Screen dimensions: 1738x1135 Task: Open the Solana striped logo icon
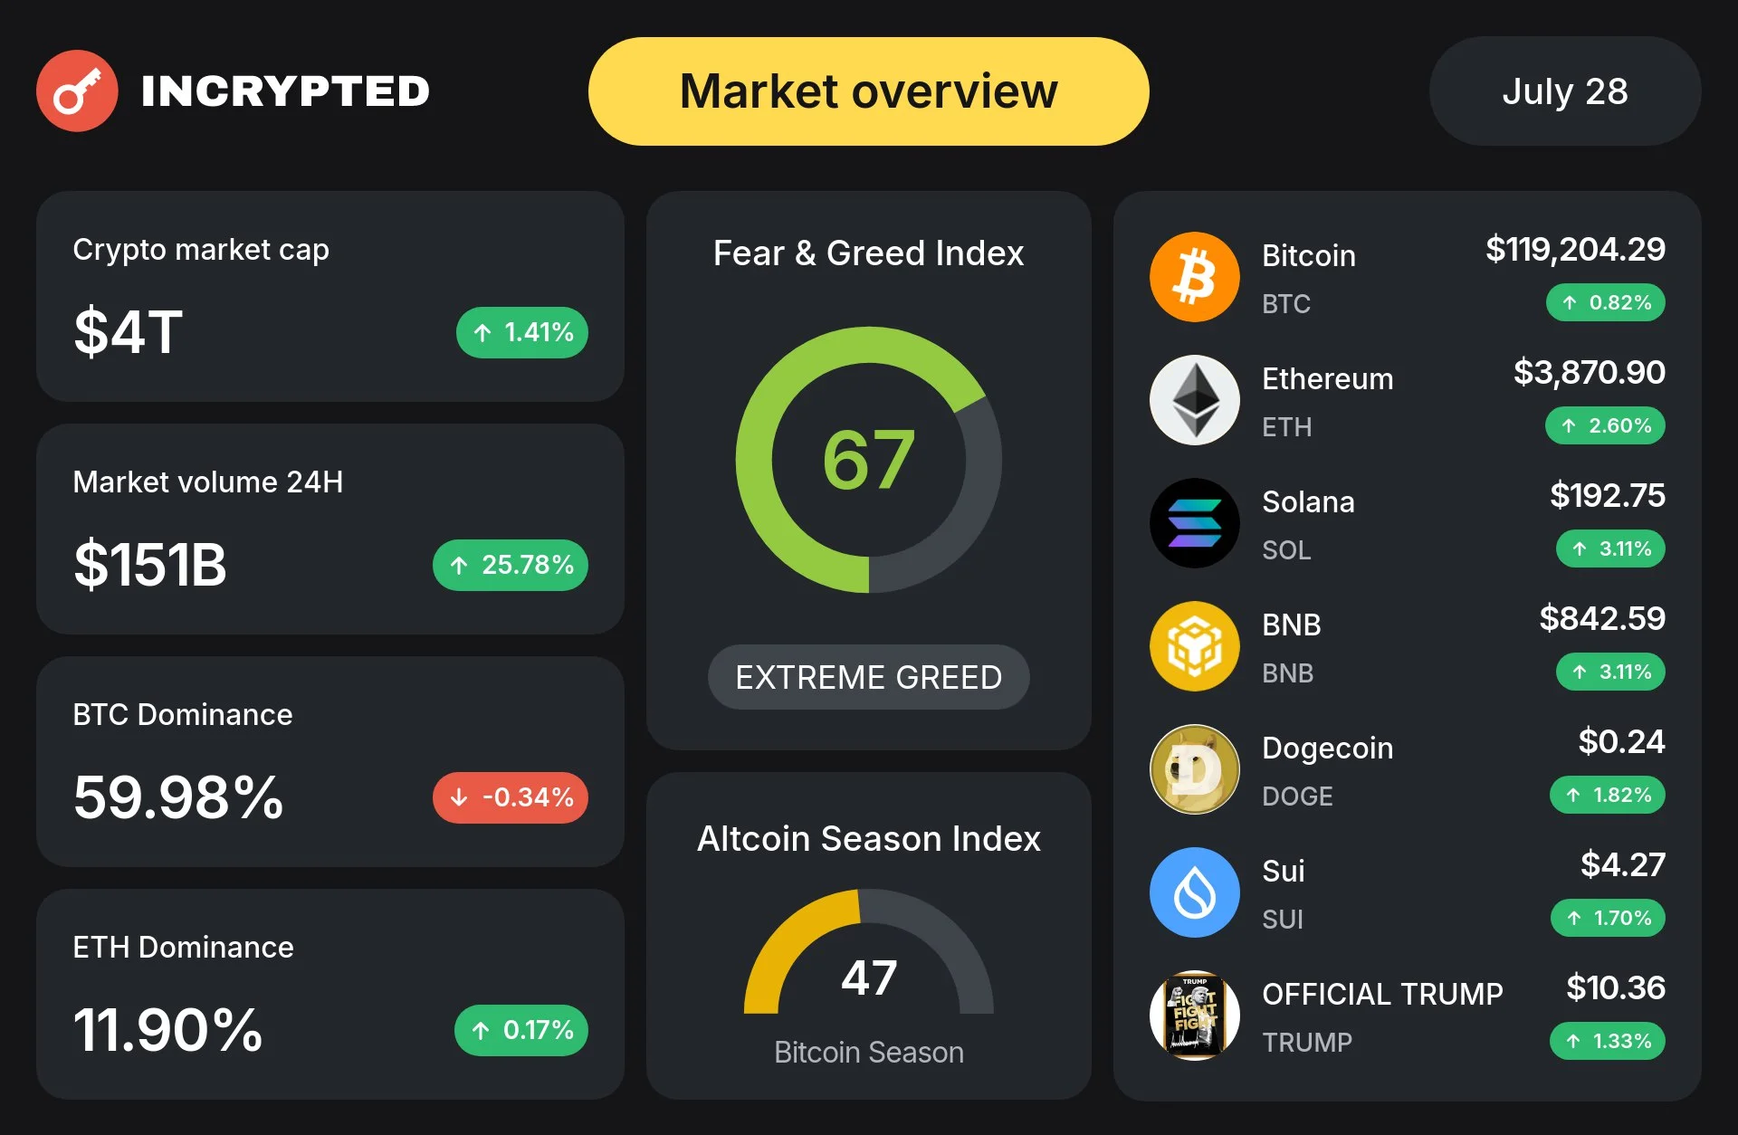tap(1195, 523)
